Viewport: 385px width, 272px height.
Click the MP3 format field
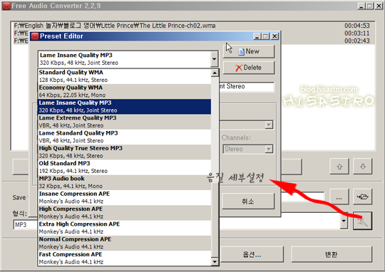pyautogui.click(x=25, y=225)
